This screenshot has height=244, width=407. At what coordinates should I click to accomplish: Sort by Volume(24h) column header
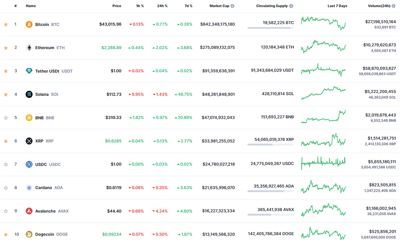point(379,6)
